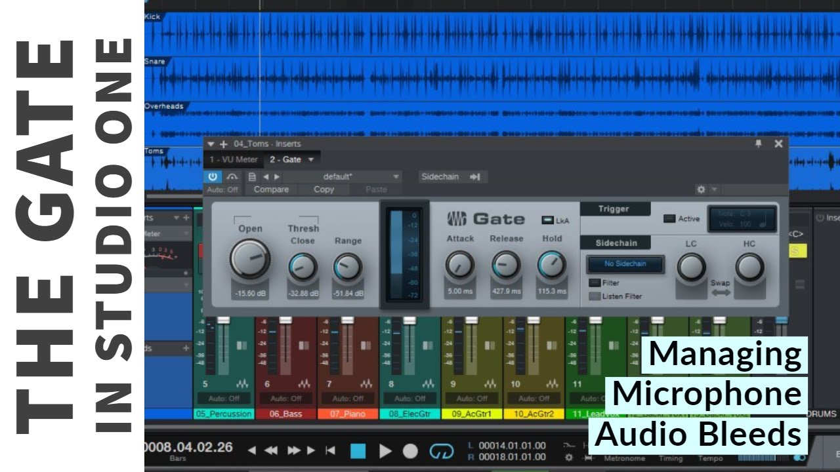The height and width of the screenshot is (472, 840).
Task: Click the Range knob
Action: tap(348, 267)
